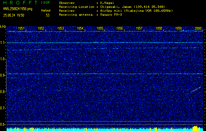Click the red meteor echo streak near 2000

(x=195, y=90)
